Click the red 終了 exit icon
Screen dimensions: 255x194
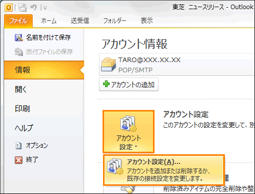(x=18, y=160)
